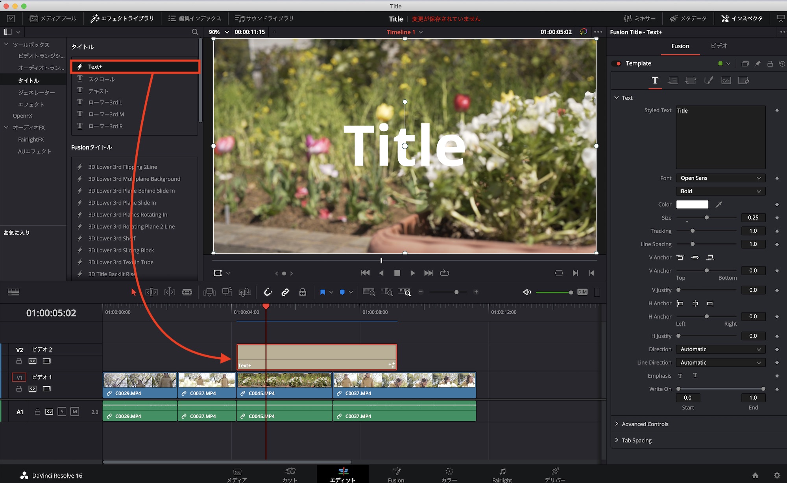Click the linked selection chain icon

(285, 292)
